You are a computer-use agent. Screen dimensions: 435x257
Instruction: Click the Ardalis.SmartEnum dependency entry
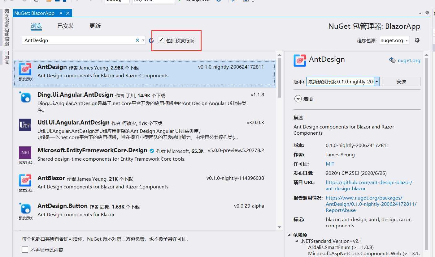[x=341, y=247]
